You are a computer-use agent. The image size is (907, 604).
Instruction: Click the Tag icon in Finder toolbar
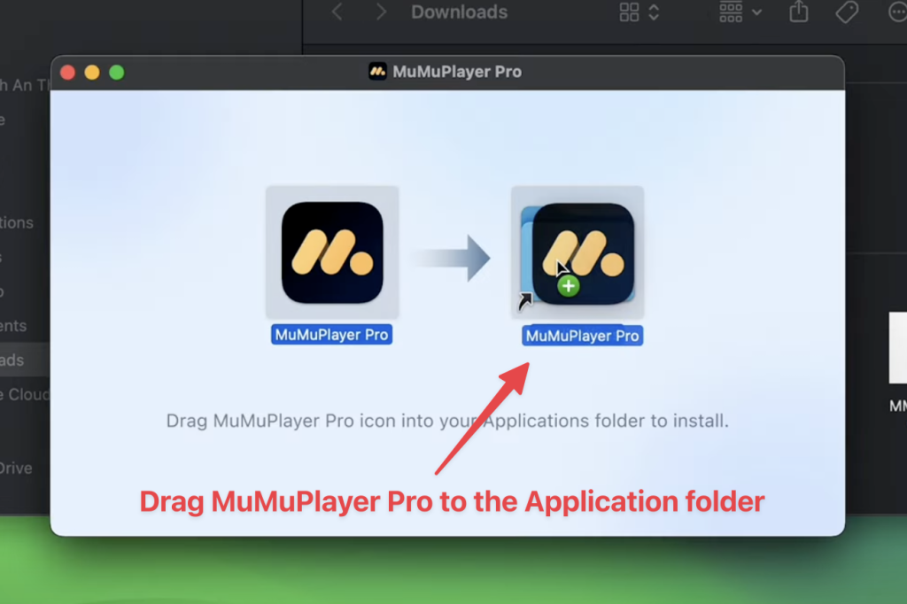click(848, 12)
